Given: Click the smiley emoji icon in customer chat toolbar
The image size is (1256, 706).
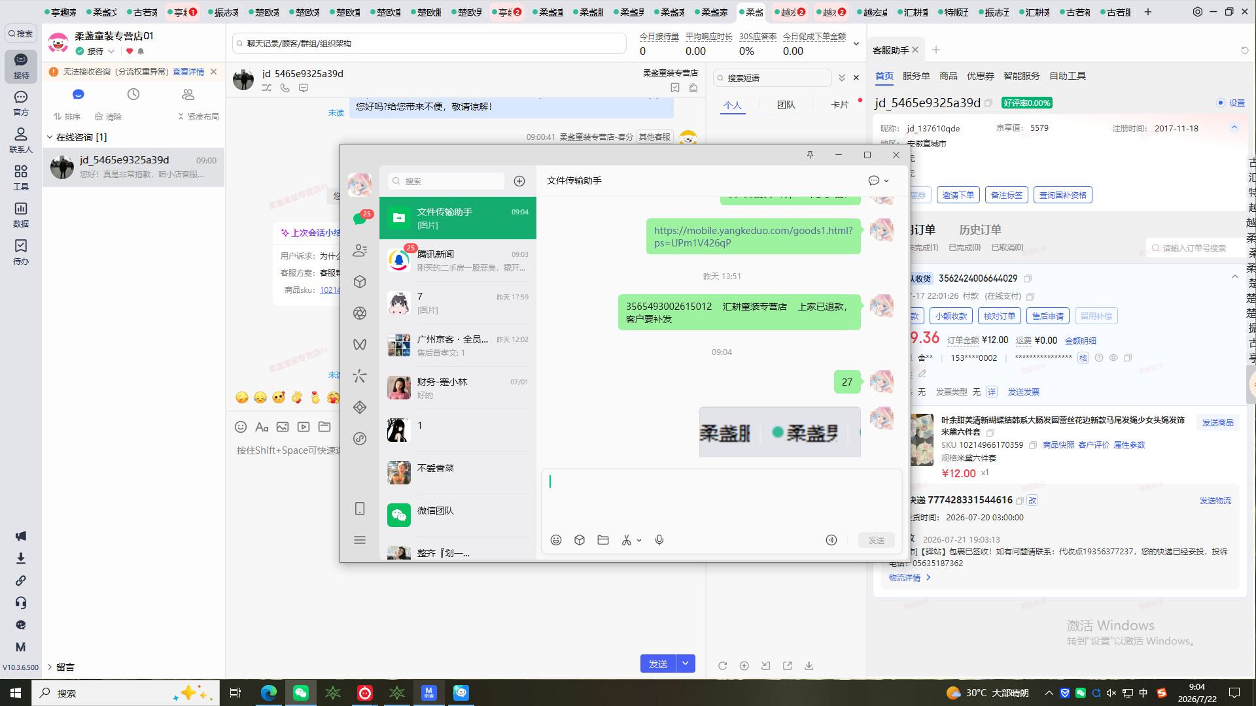Looking at the screenshot, I should tap(241, 427).
